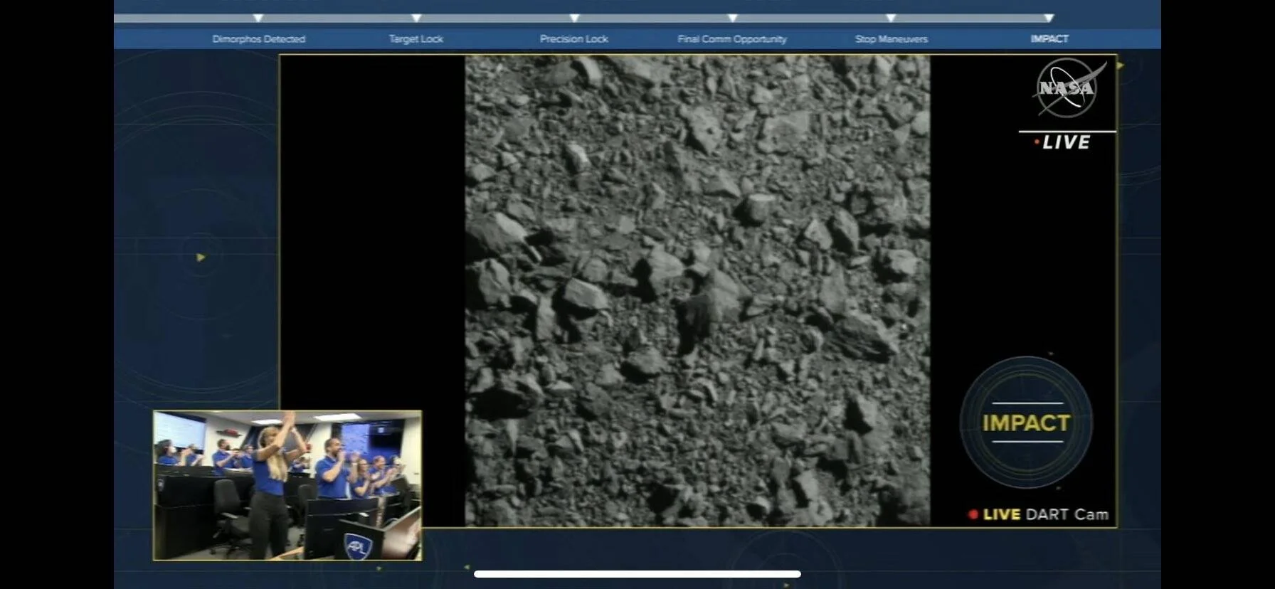1275x589 pixels.
Task: Tap the white home indicator bar
Action: (637, 574)
